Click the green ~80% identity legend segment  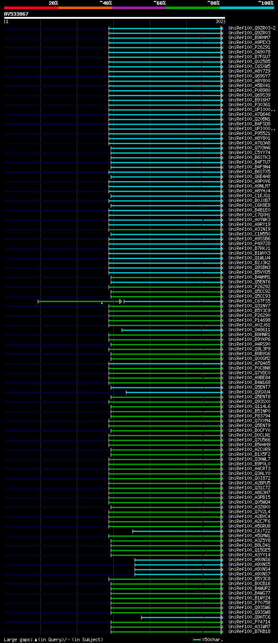pyautogui.click(x=193, y=8)
